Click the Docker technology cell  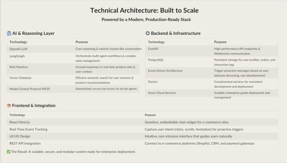click(x=153, y=82)
